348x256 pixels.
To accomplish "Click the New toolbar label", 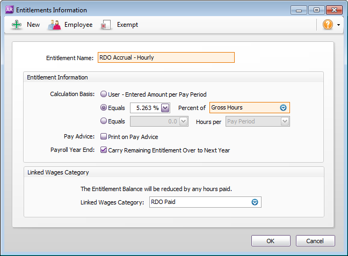I will tap(33, 25).
